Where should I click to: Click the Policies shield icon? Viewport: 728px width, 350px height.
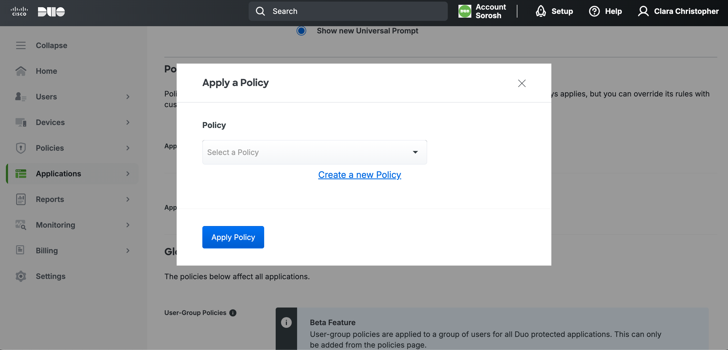click(21, 148)
